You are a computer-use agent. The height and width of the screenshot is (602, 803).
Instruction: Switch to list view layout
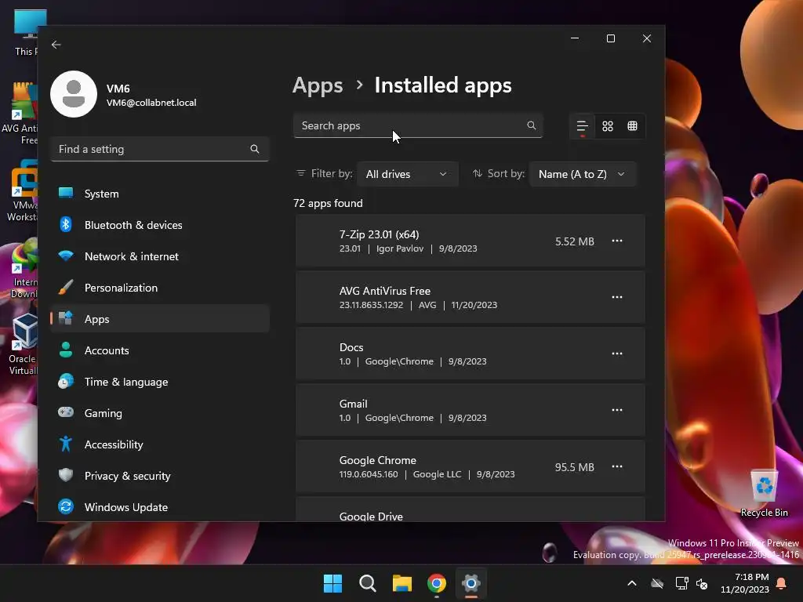point(583,126)
